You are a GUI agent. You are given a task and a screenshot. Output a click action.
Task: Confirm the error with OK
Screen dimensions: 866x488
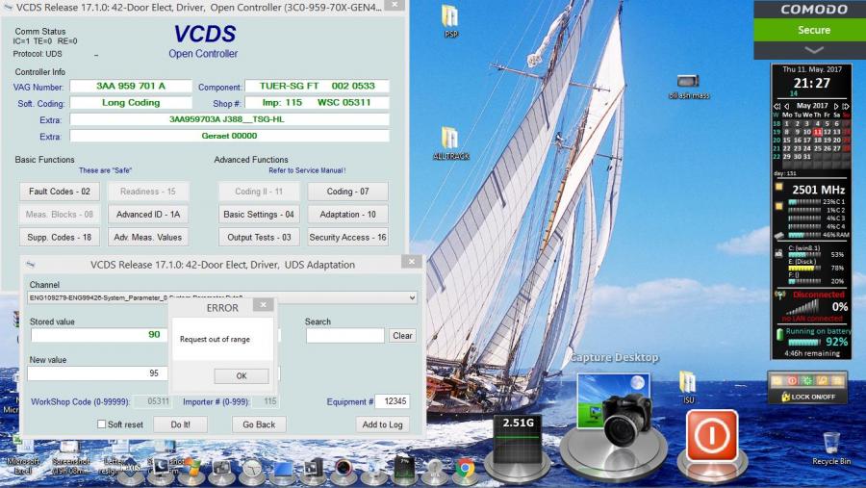[242, 375]
